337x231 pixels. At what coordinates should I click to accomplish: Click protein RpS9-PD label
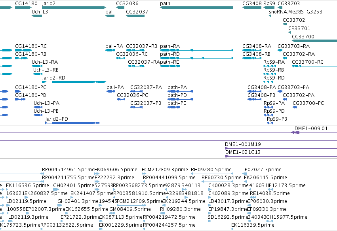click(x=274, y=111)
